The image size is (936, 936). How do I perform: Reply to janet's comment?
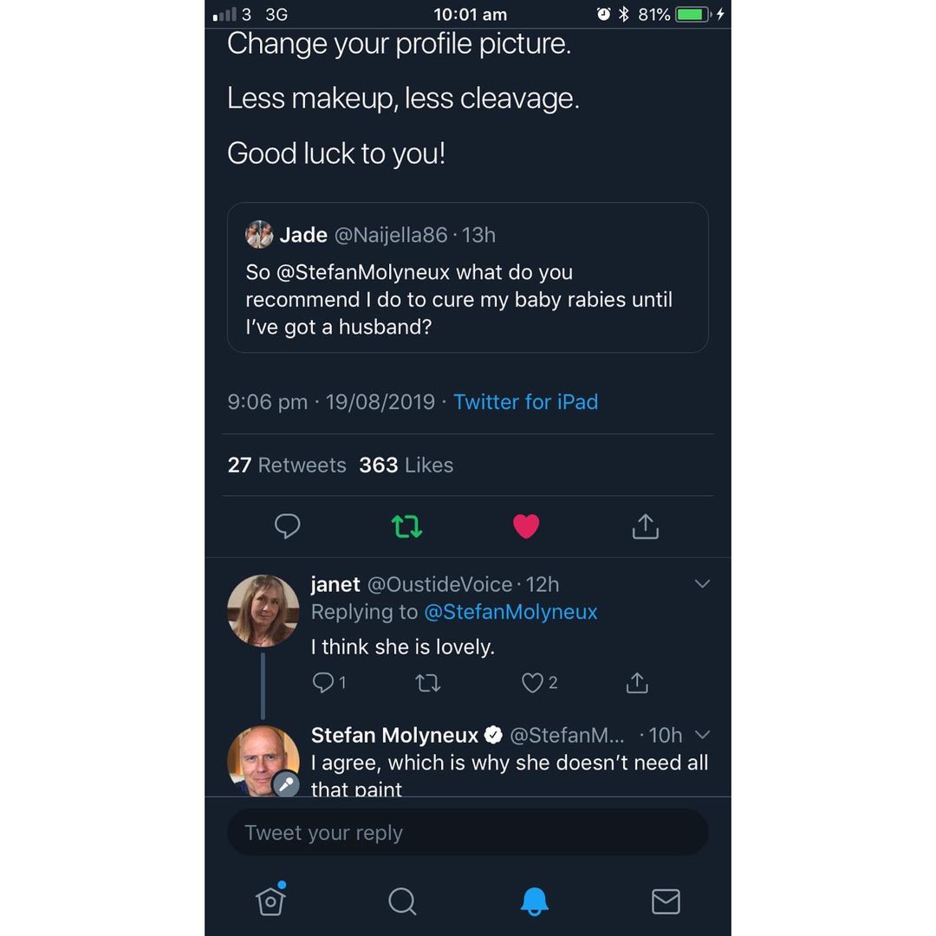pos(323,683)
